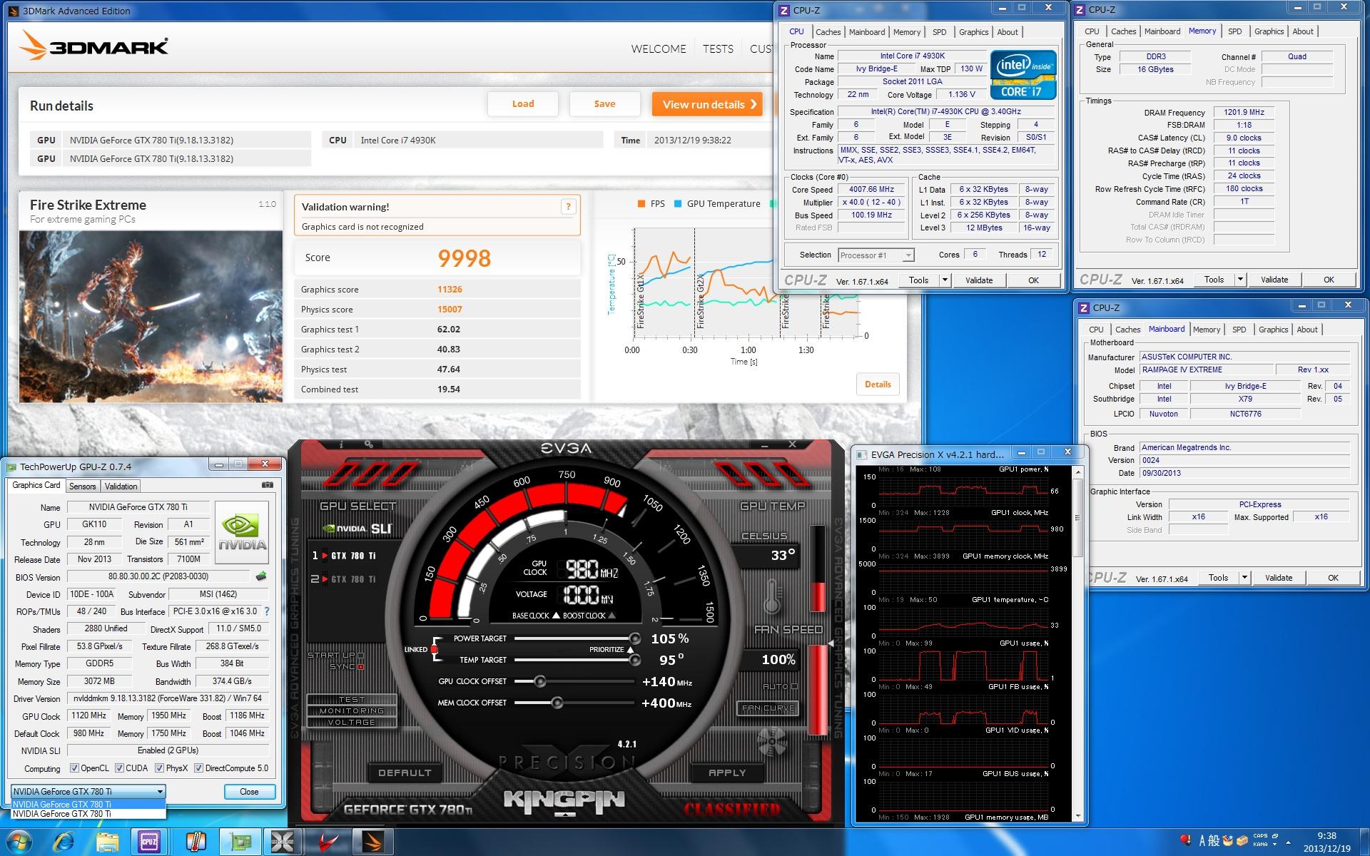
Task: Switch to Precision X taskbar icon
Action: point(283,842)
